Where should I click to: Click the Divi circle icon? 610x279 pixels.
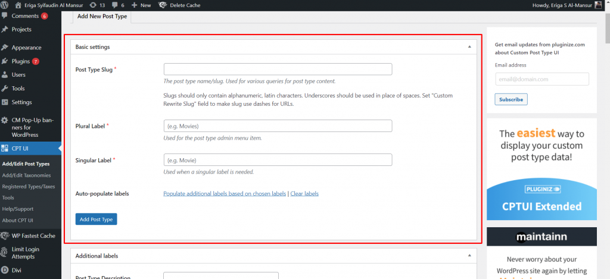pos(5,270)
